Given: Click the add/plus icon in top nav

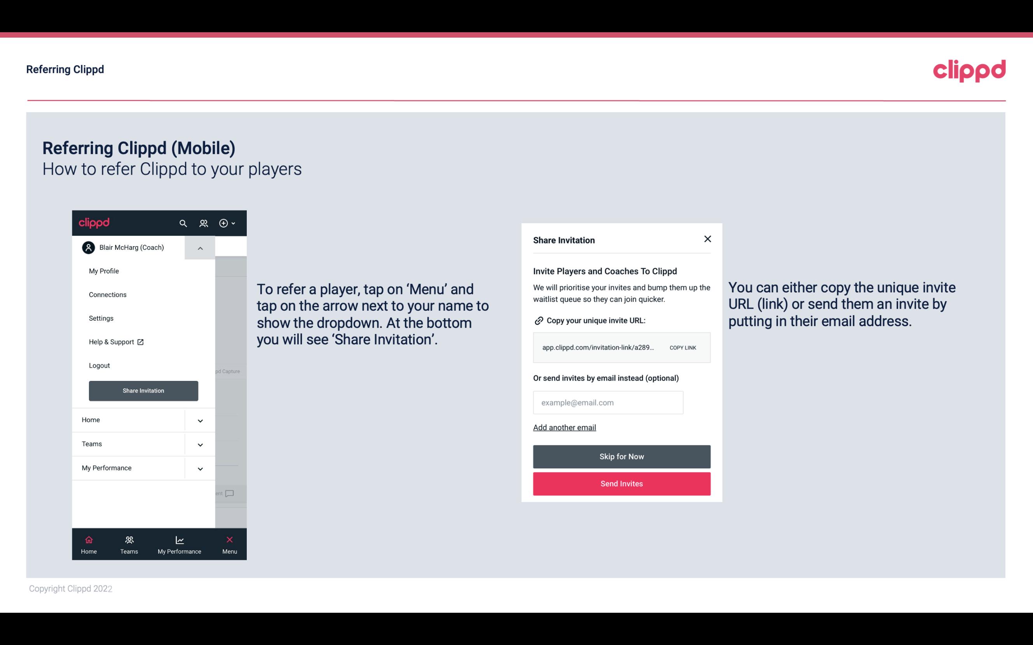Looking at the screenshot, I should (224, 223).
